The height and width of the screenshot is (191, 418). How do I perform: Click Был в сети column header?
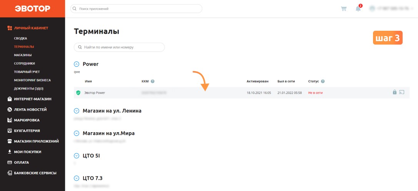(x=286, y=81)
